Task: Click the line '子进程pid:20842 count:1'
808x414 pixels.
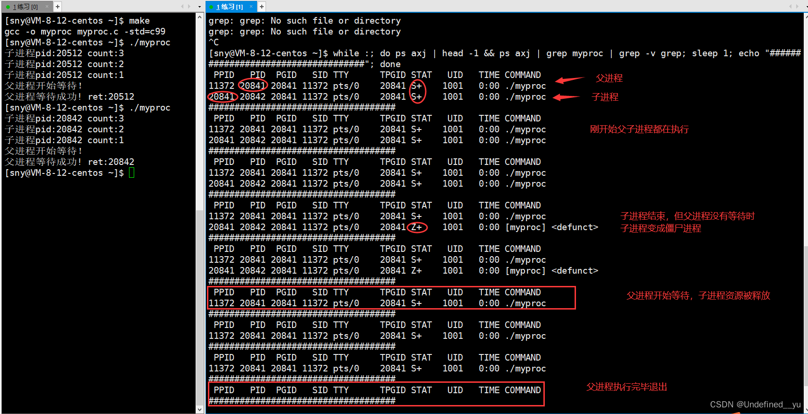Action: click(64, 140)
